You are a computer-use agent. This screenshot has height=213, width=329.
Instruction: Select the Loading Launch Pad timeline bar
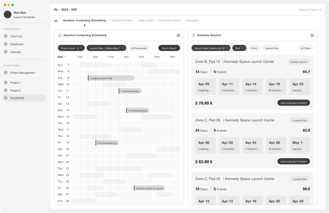(111, 78)
